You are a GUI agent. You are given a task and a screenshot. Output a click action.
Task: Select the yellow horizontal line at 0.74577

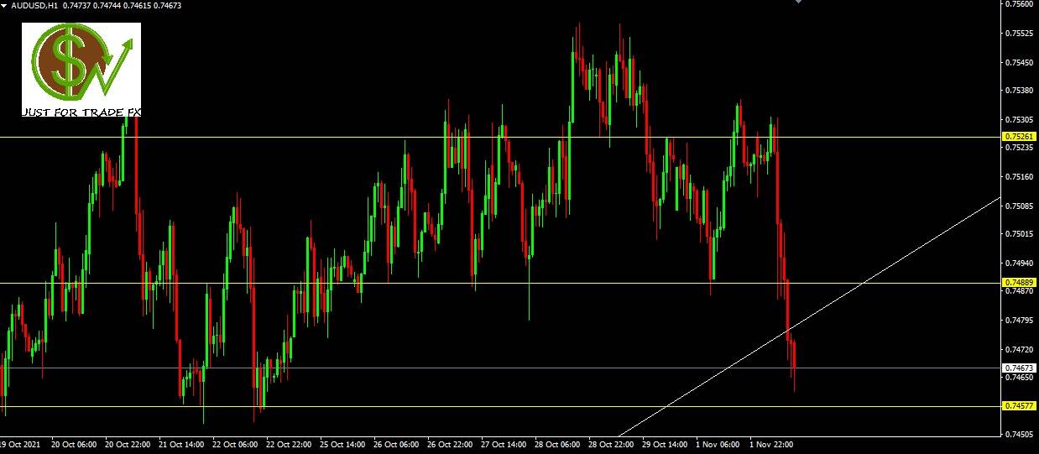pos(500,406)
